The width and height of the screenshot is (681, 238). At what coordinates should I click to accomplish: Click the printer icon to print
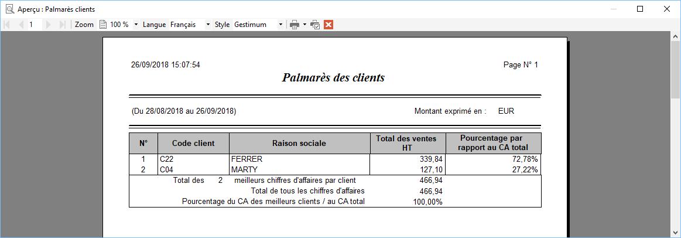coord(295,25)
